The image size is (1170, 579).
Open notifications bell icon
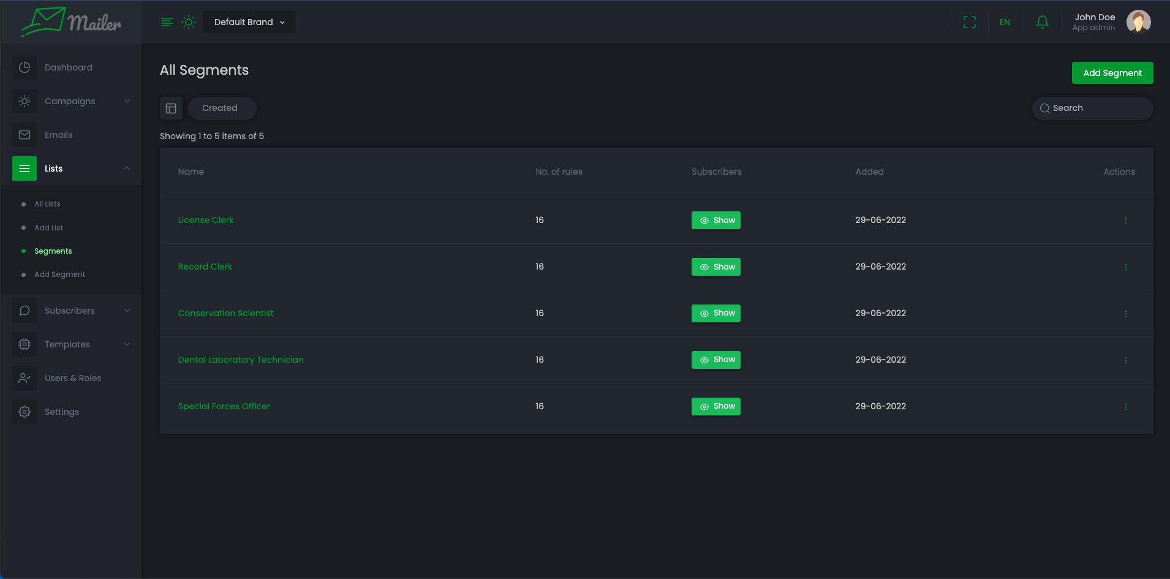[x=1042, y=22]
